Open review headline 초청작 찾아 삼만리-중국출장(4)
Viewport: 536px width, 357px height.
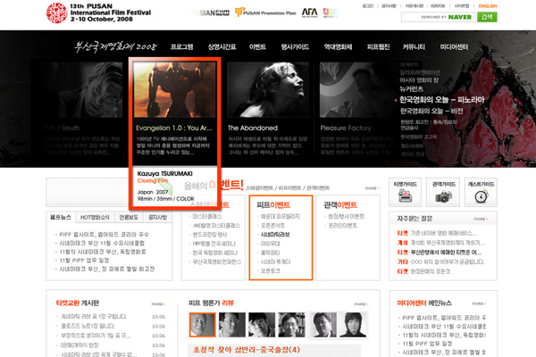(247, 350)
